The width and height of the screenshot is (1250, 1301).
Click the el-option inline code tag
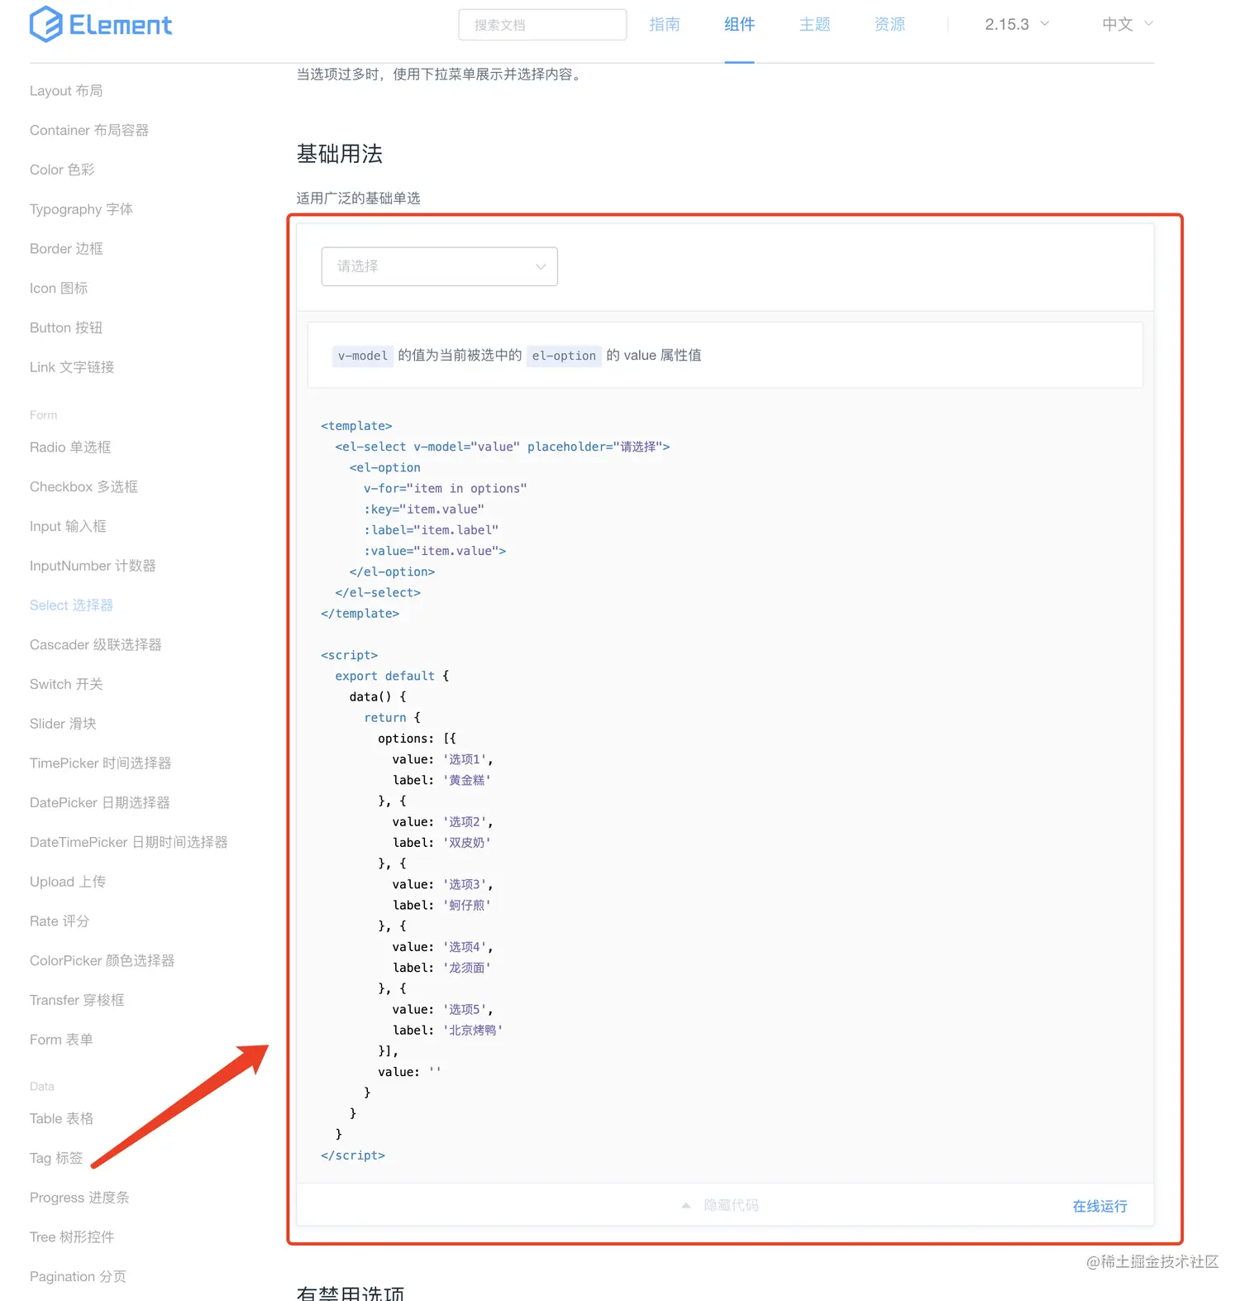point(564,356)
